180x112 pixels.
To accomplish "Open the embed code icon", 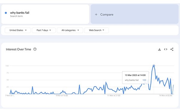I will coord(166,49).
